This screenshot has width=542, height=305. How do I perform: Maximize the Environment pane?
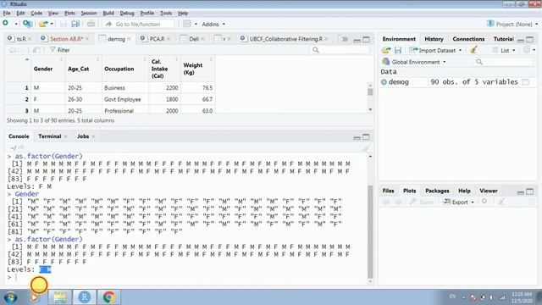pos(529,39)
